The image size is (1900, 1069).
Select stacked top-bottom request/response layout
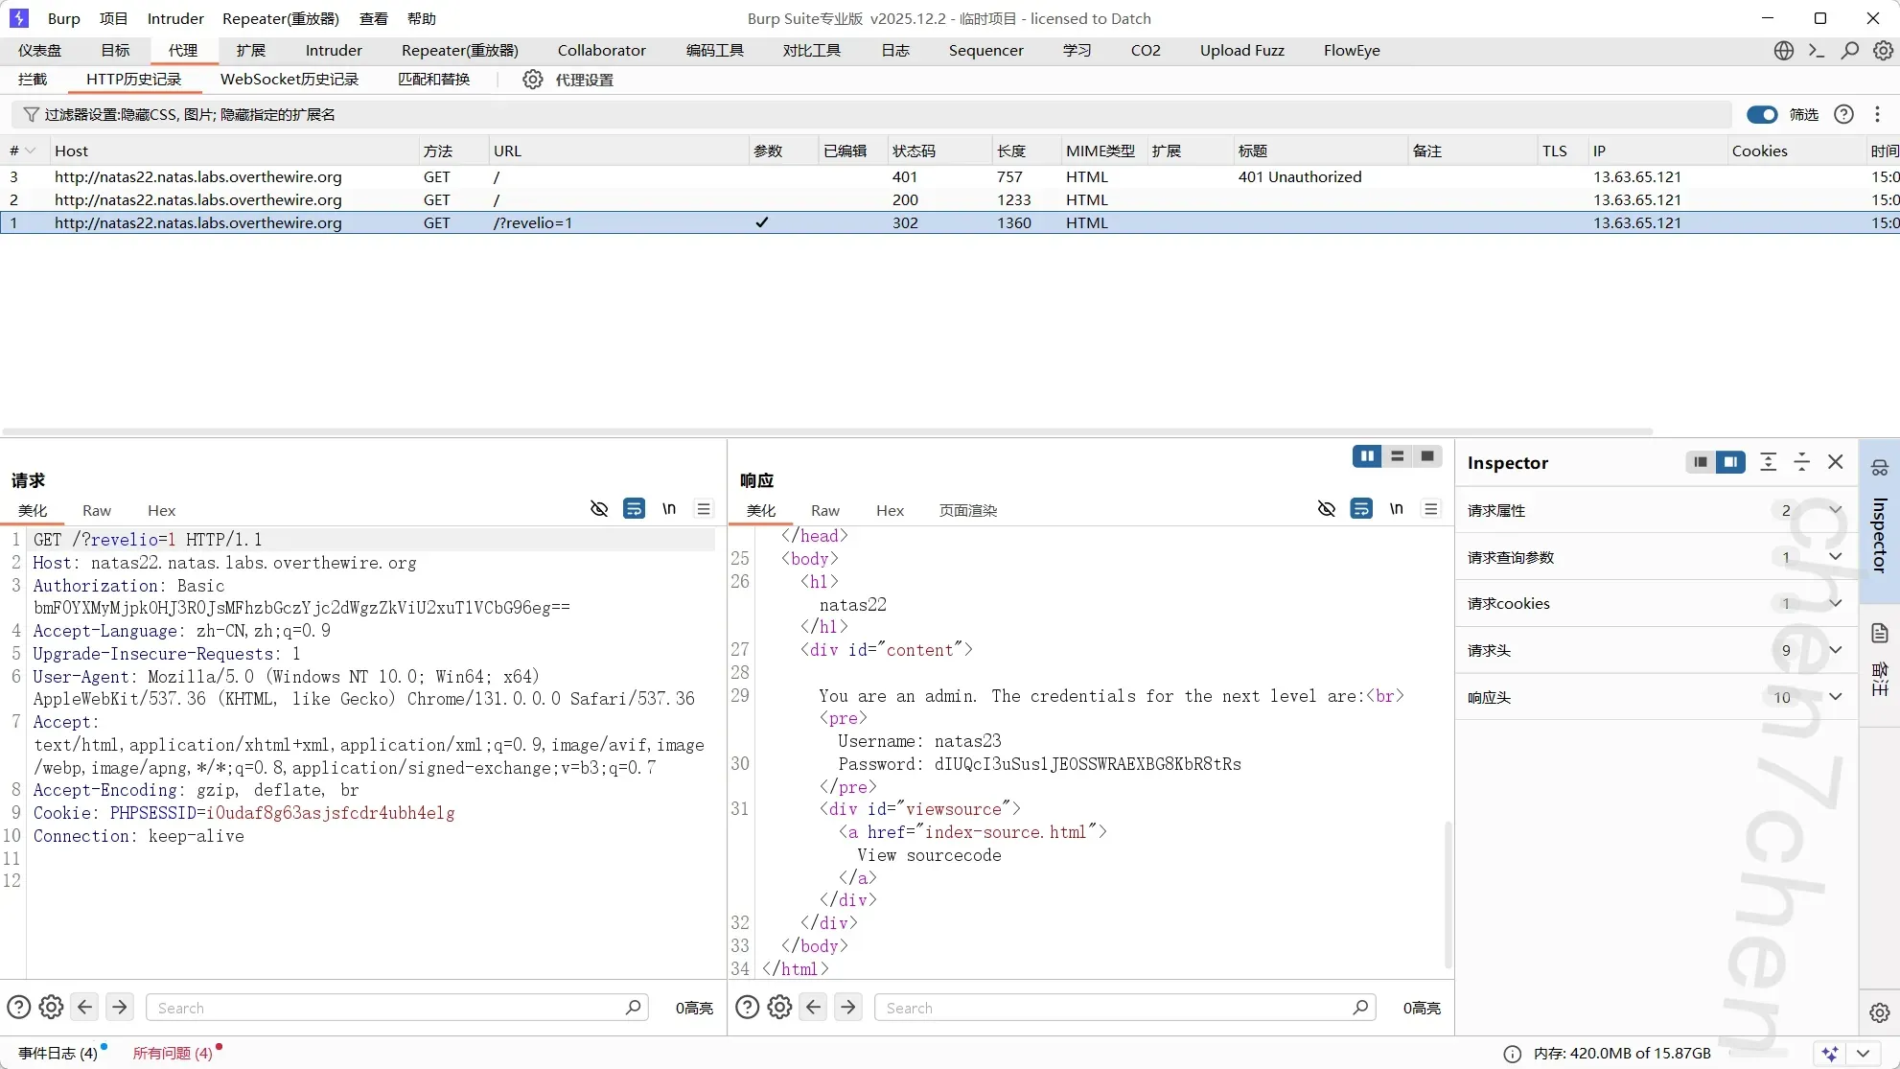point(1398,456)
